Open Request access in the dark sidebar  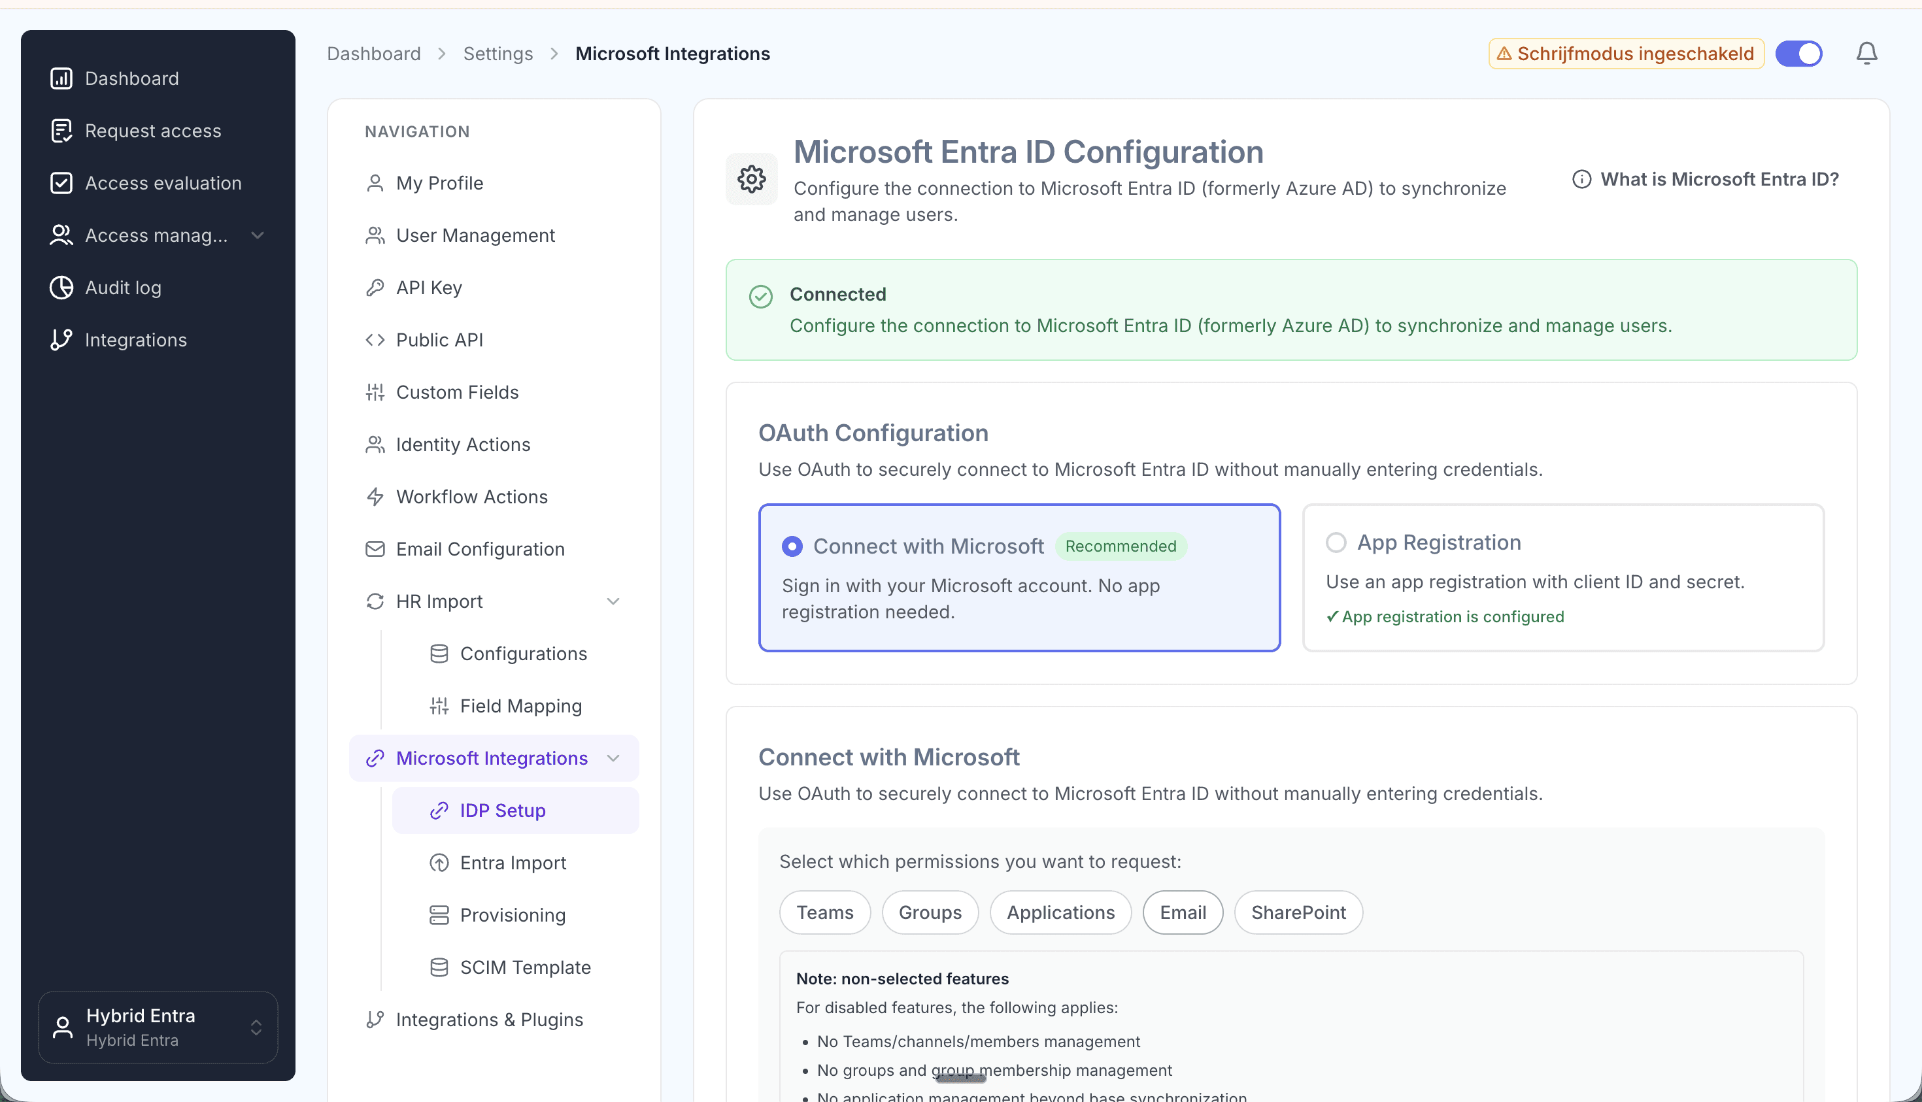[x=158, y=130]
